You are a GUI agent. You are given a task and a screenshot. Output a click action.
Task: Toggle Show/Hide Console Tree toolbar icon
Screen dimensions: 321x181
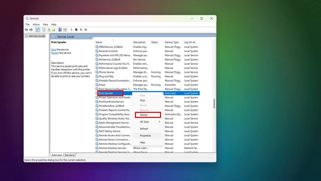pos(38,30)
